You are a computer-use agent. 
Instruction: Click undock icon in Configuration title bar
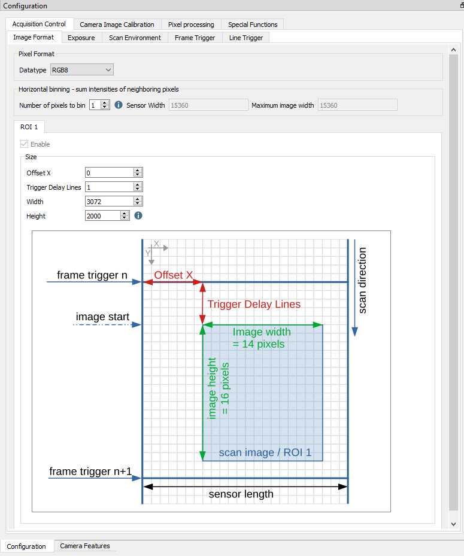point(462,5)
